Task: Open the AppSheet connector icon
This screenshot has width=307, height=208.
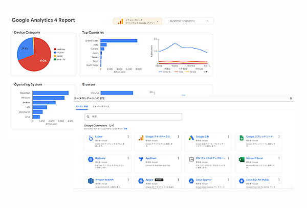Action: (x=139, y=159)
